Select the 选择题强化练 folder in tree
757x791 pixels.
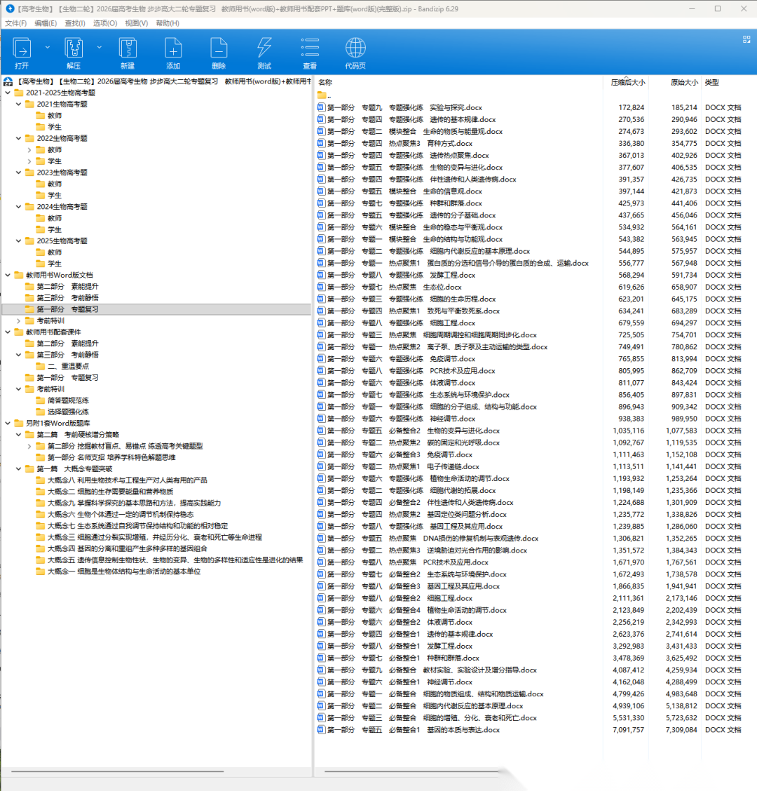[68, 412]
